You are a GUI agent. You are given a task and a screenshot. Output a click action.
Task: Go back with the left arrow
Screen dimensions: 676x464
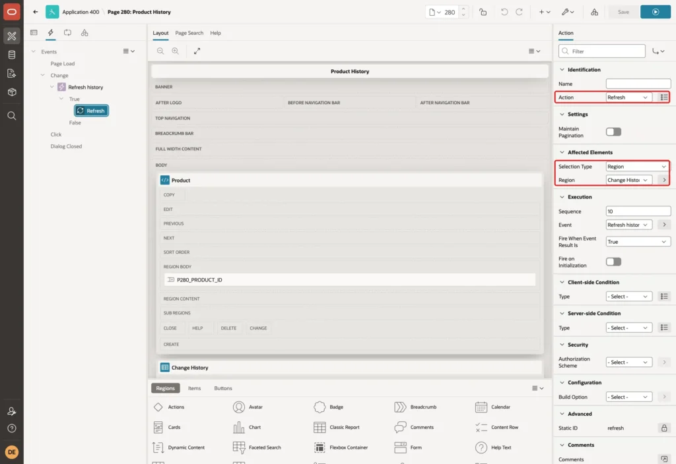click(x=36, y=12)
